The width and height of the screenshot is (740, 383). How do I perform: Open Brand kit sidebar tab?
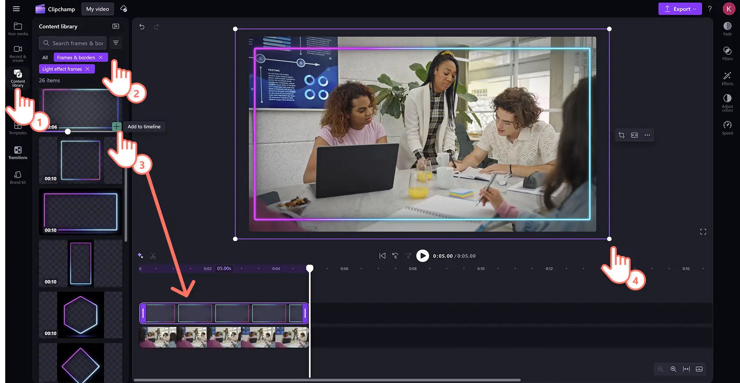pyautogui.click(x=18, y=177)
